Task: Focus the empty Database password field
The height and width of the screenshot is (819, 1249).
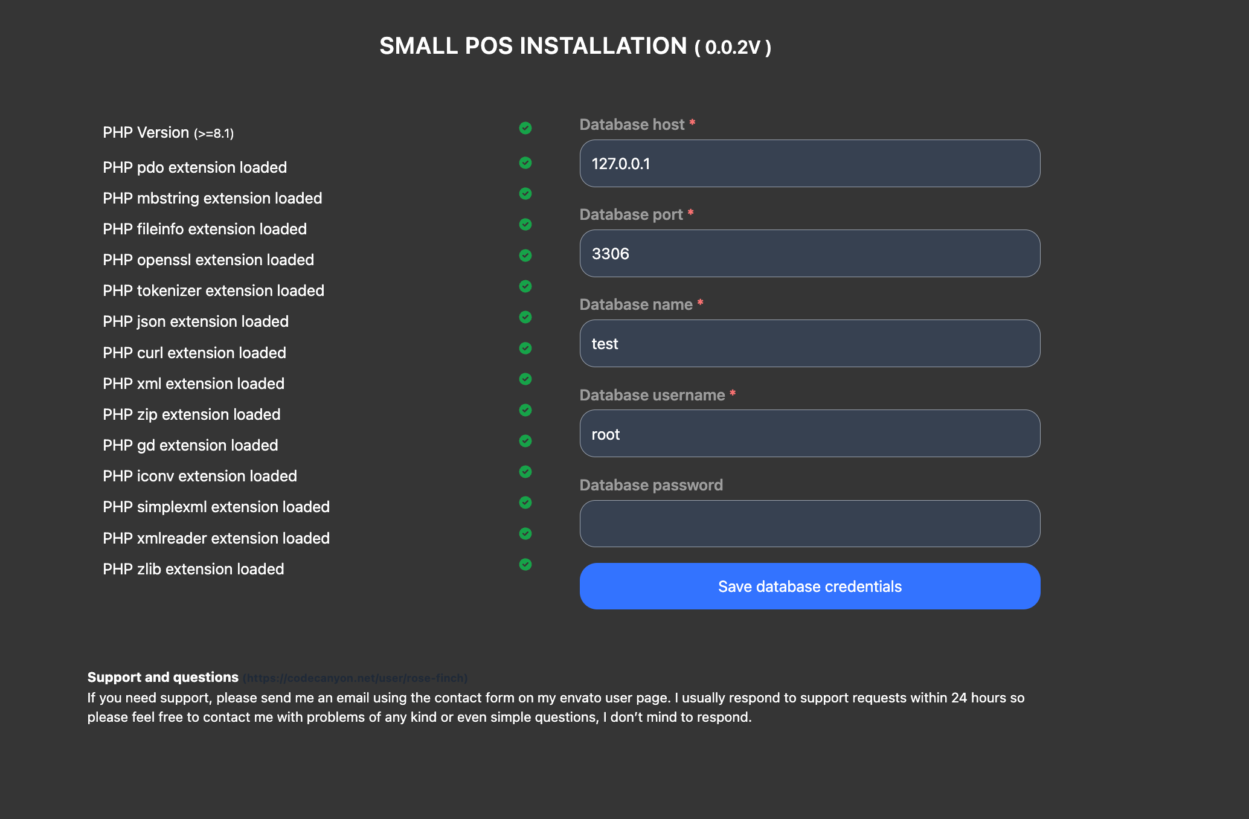Action: coord(809,524)
